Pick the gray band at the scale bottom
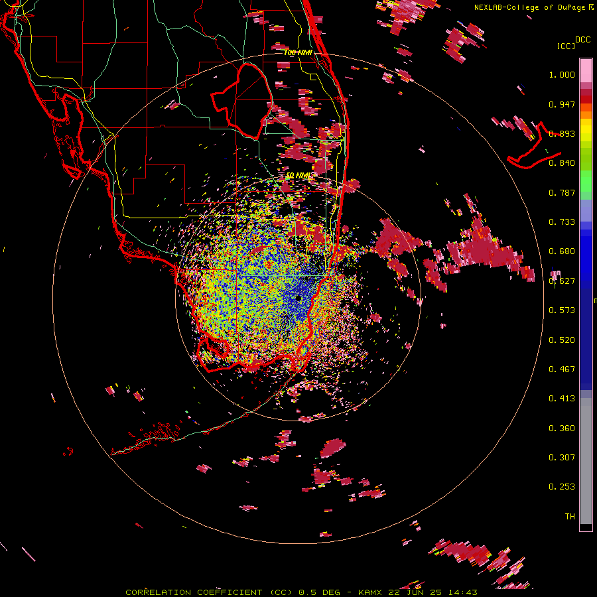597x597 pixels. pos(586,461)
